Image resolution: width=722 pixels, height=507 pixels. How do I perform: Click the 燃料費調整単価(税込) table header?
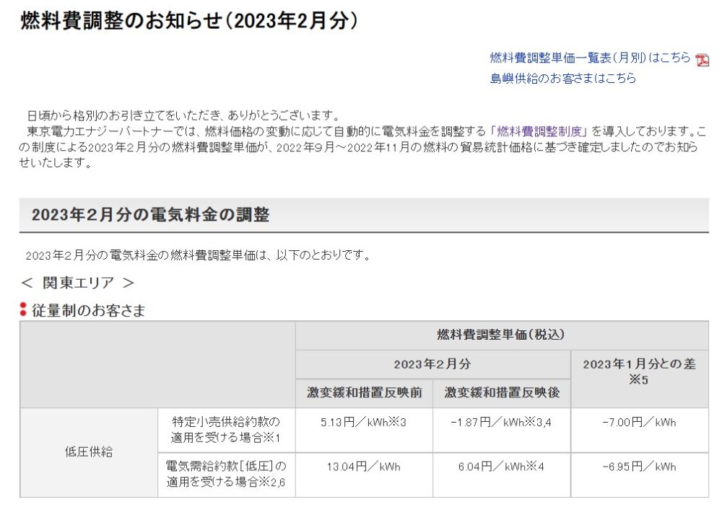pyautogui.click(x=501, y=335)
